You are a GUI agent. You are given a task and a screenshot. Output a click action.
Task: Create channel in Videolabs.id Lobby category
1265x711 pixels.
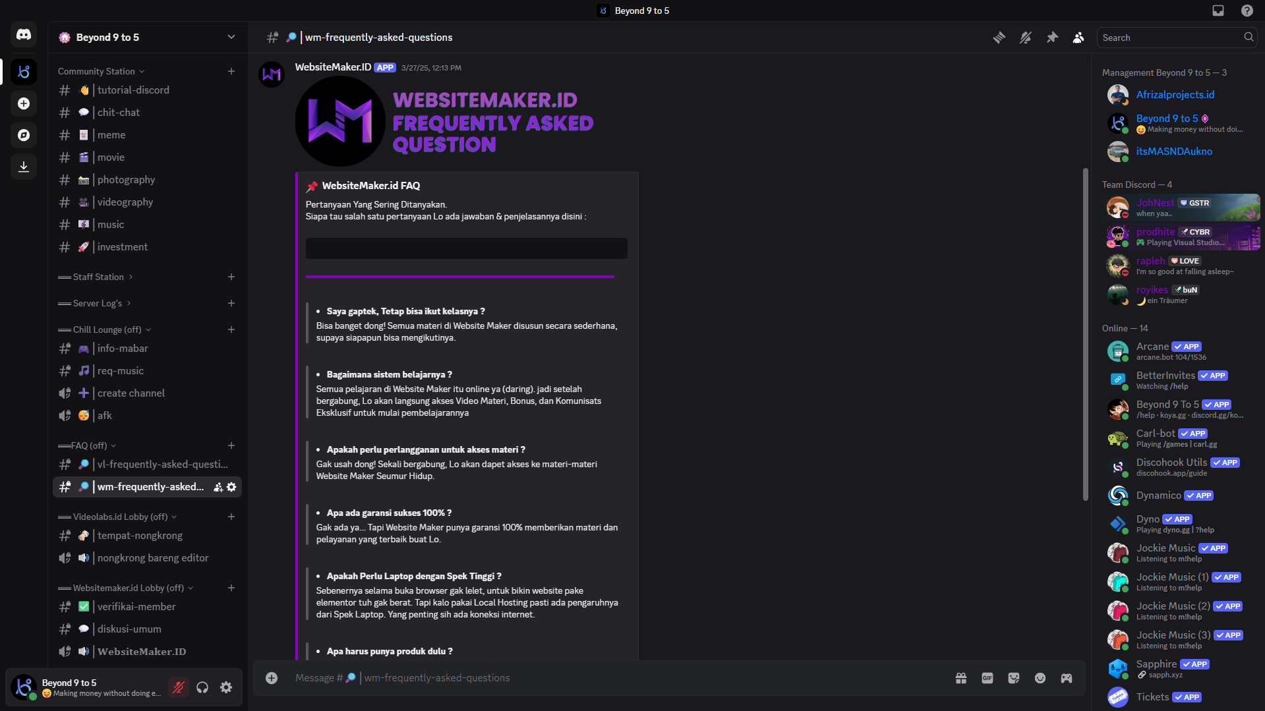click(x=231, y=517)
